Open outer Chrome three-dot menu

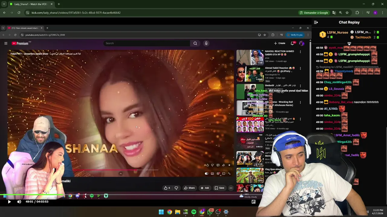coord(382,13)
